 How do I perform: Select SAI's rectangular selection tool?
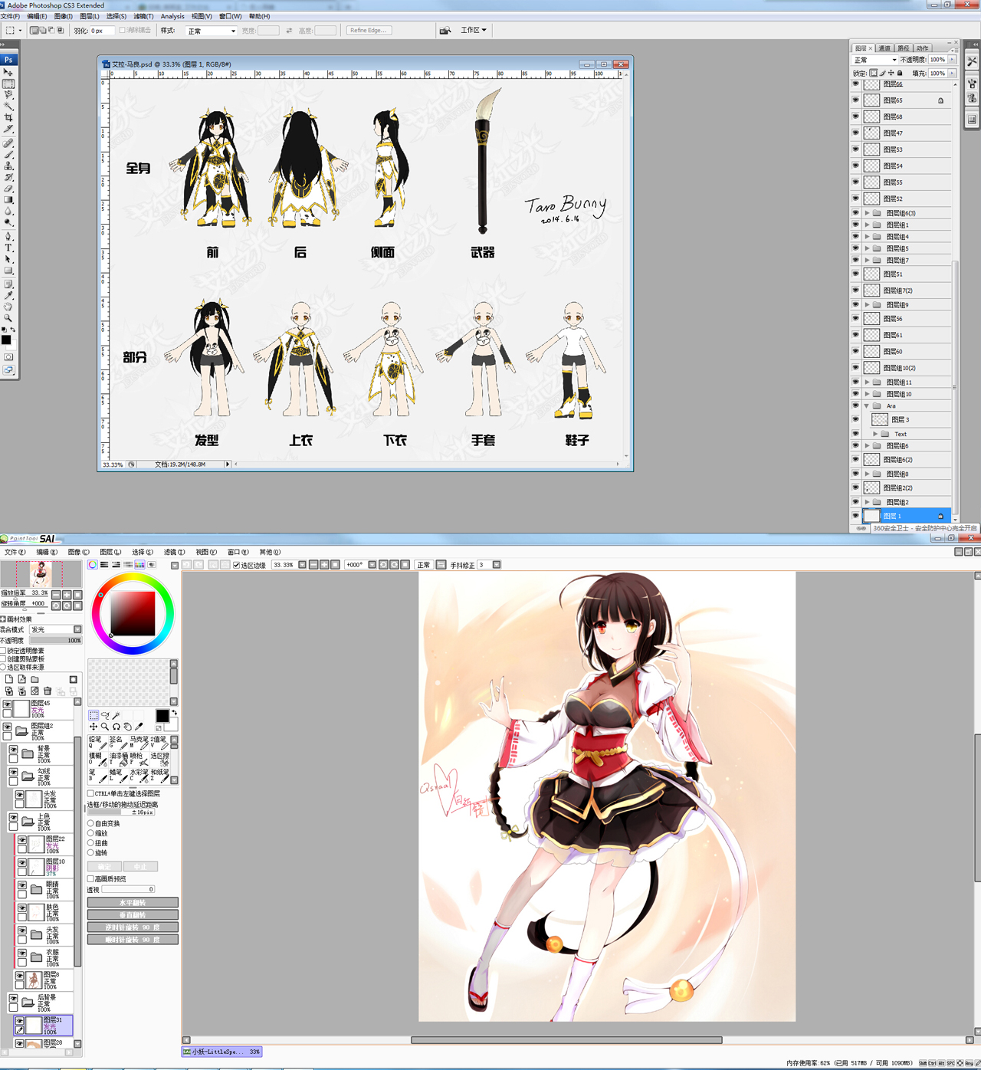(x=94, y=715)
